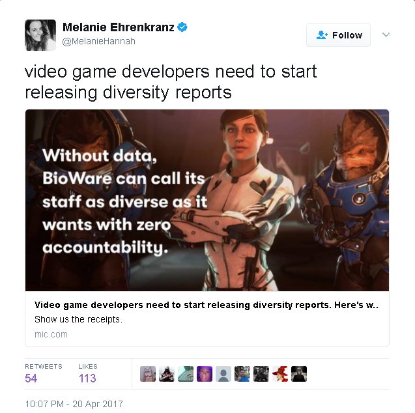
Task: Open the article headline about diversity reports
Action: (207, 305)
